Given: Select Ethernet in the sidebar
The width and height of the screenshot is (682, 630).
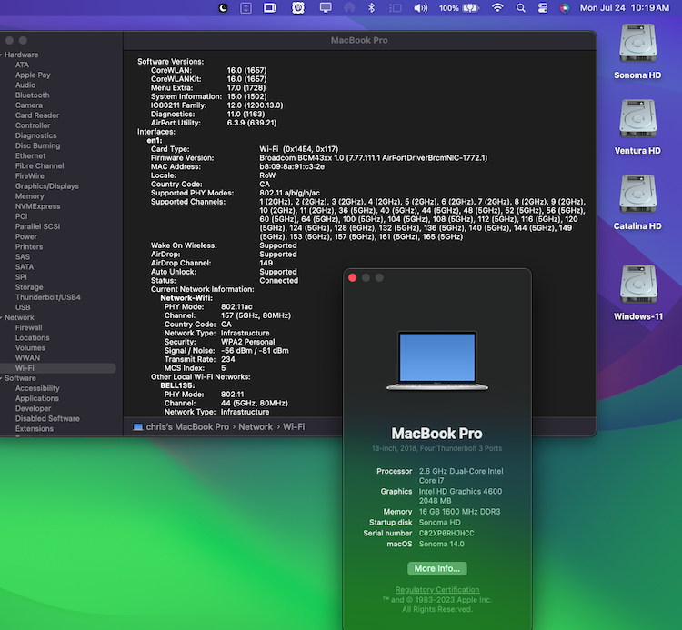Looking at the screenshot, I should pyautogui.click(x=30, y=155).
